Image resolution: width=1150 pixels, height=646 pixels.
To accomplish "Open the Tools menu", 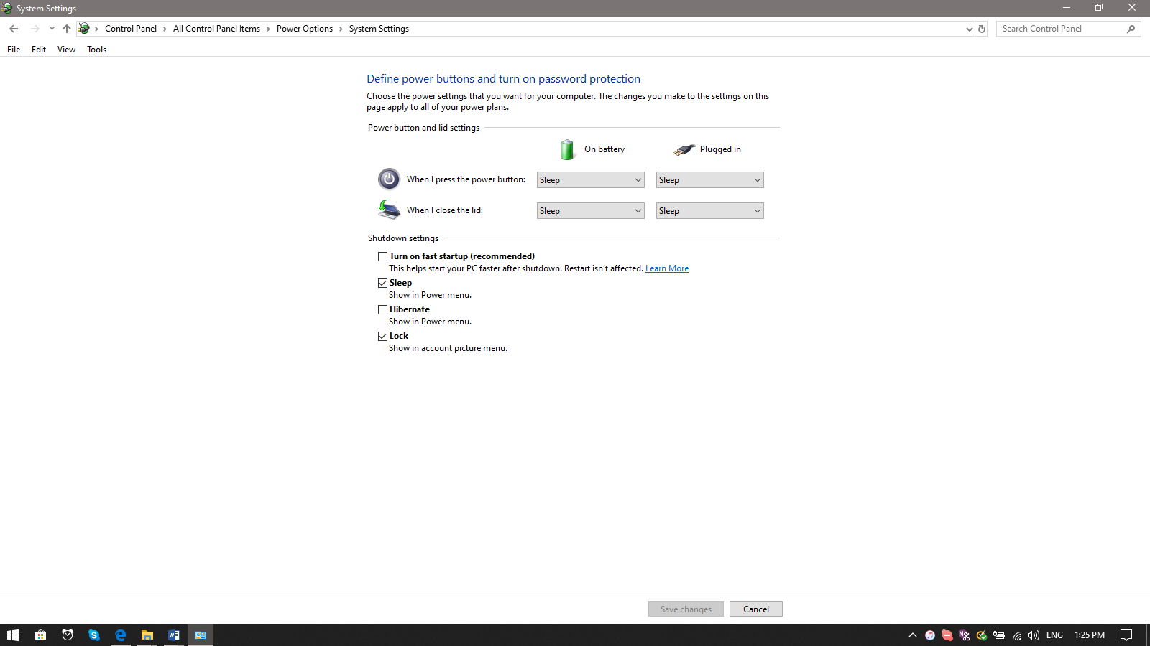I will tap(96, 49).
